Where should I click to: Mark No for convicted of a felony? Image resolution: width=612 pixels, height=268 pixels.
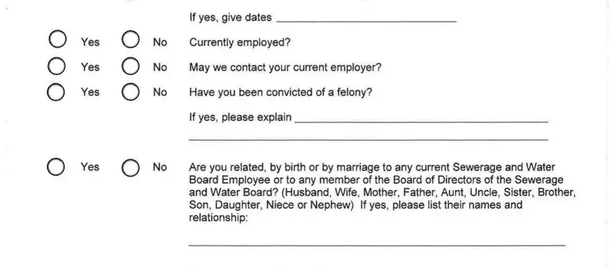[x=130, y=92]
